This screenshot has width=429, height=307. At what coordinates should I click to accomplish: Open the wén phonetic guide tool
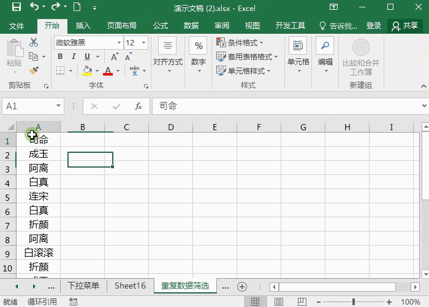(134, 71)
